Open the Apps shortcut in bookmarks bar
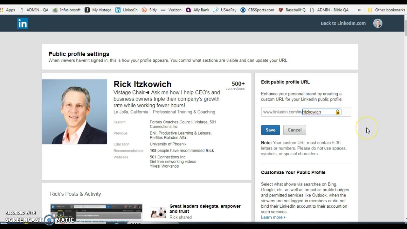This screenshot has width=407, height=229. 8,10
